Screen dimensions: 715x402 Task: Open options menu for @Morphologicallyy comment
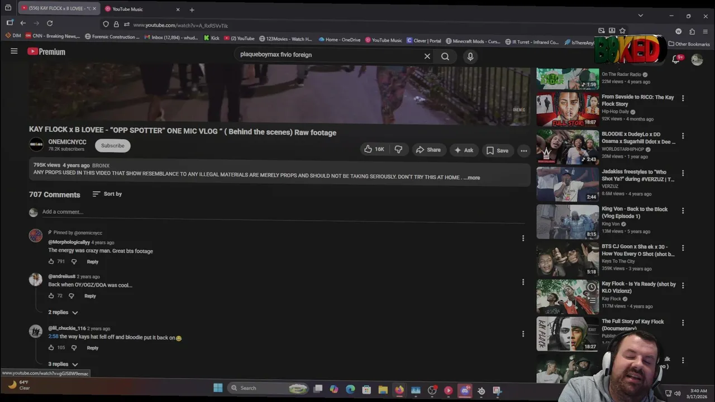[523, 238]
